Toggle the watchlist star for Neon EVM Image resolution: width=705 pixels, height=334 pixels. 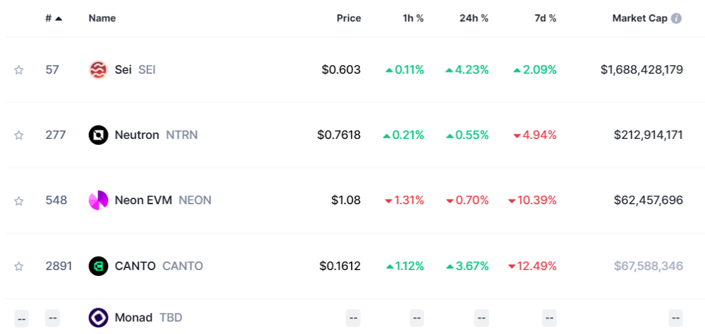pos(18,201)
